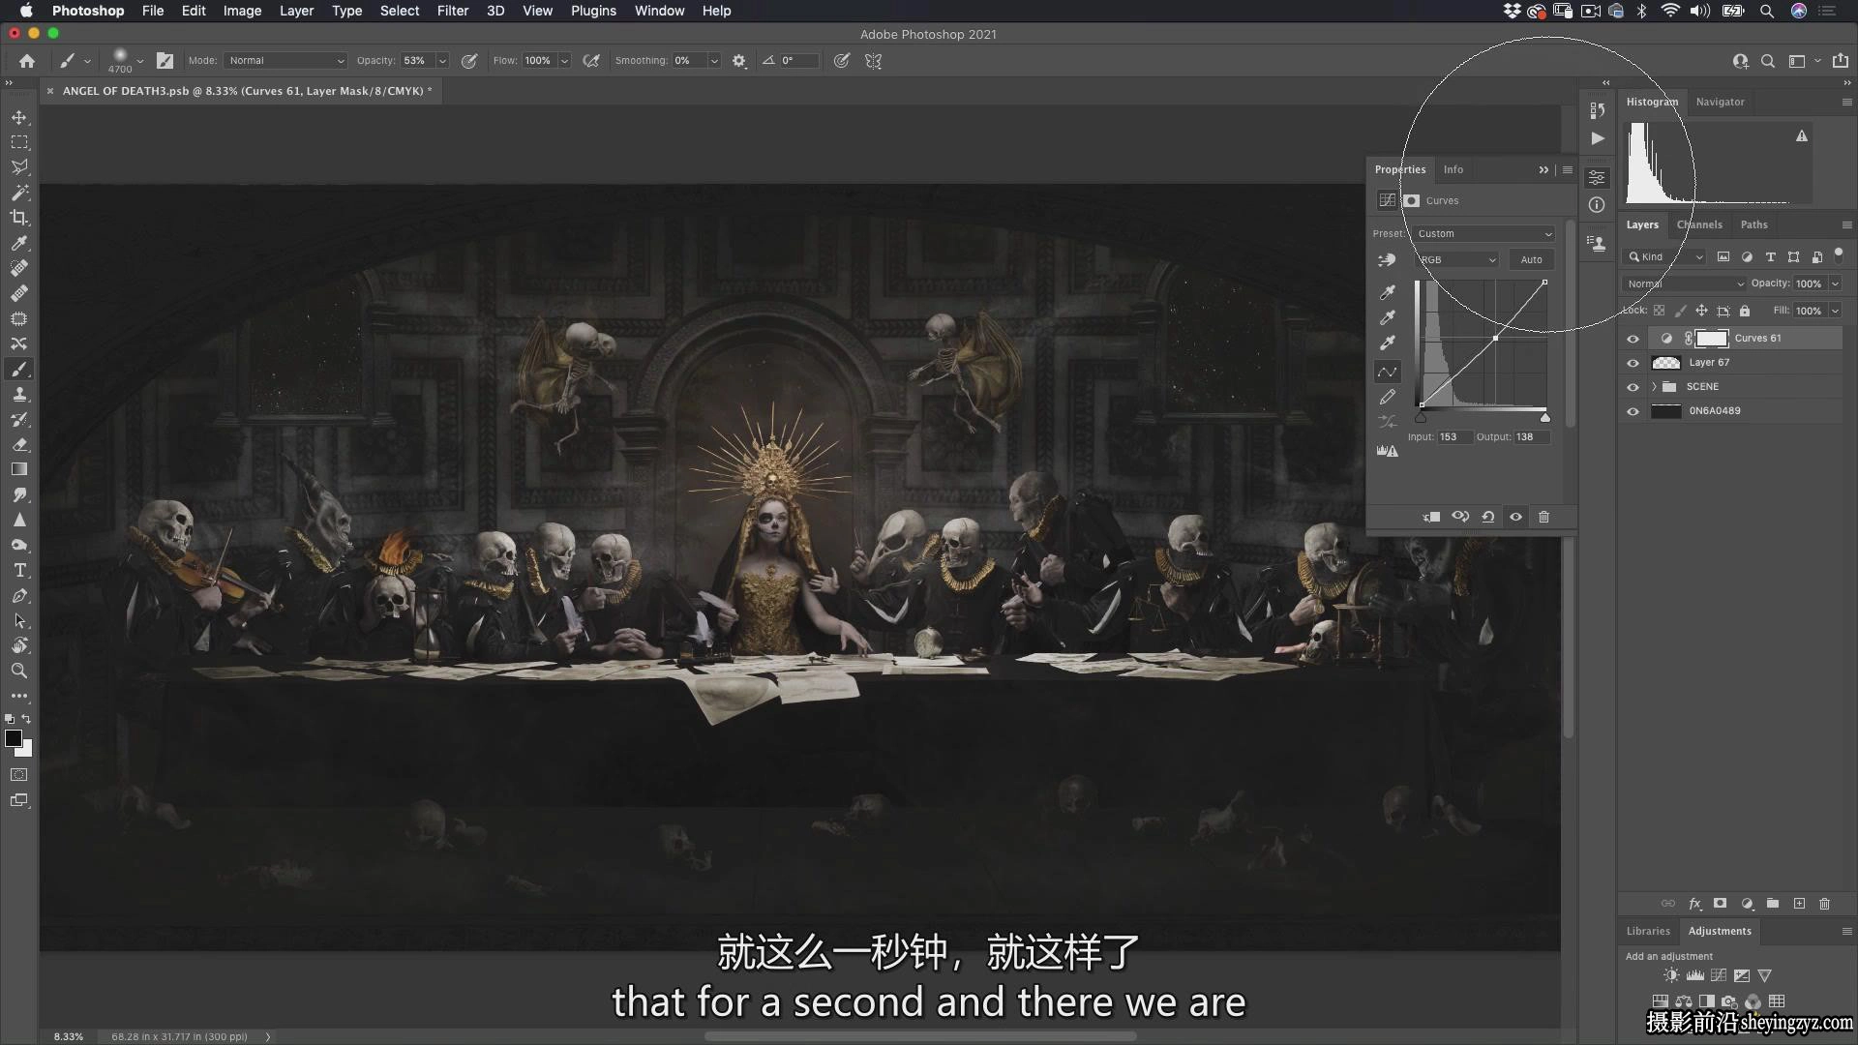Select the Lasso tool
The width and height of the screenshot is (1858, 1045).
click(x=19, y=167)
